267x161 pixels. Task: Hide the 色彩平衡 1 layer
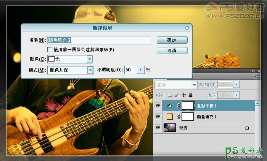[158, 106]
